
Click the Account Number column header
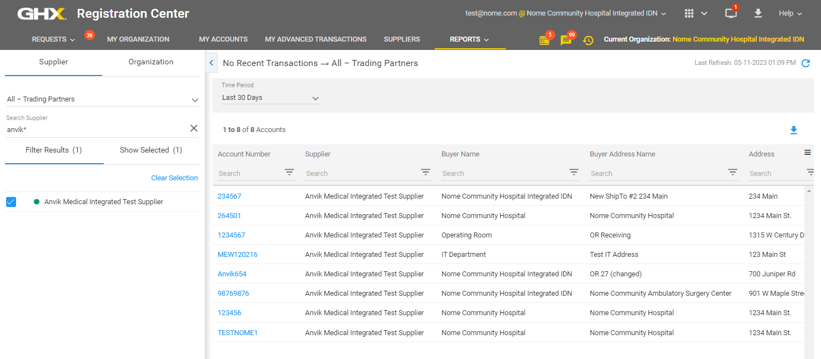coord(244,154)
